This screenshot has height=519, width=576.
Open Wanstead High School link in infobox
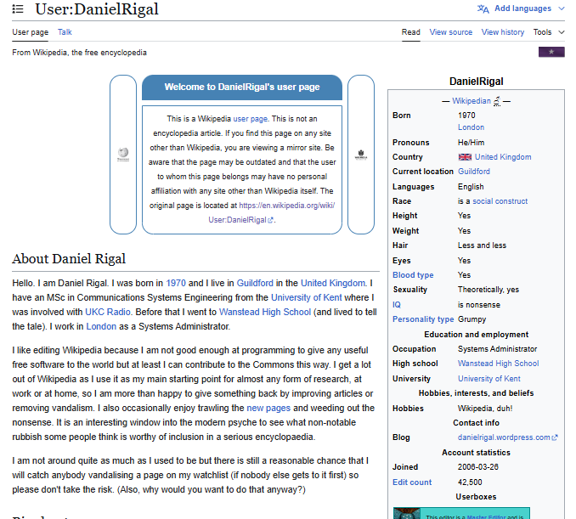point(498,364)
